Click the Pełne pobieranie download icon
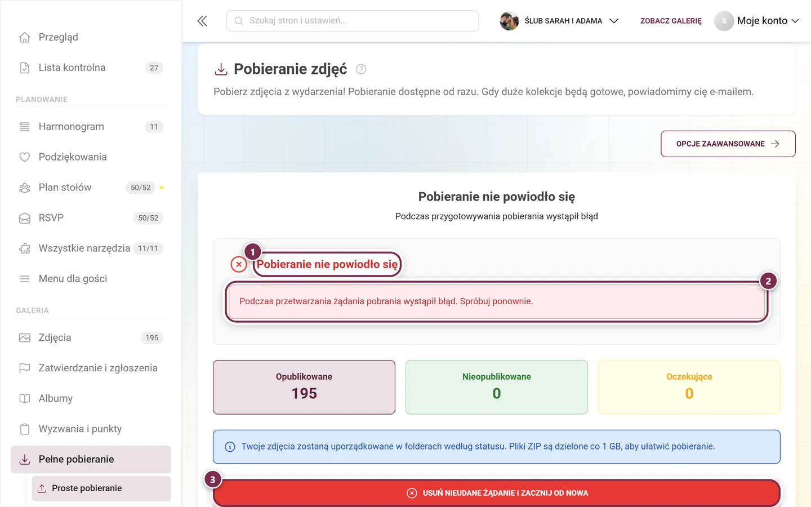This screenshot has width=811, height=507. point(25,460)
